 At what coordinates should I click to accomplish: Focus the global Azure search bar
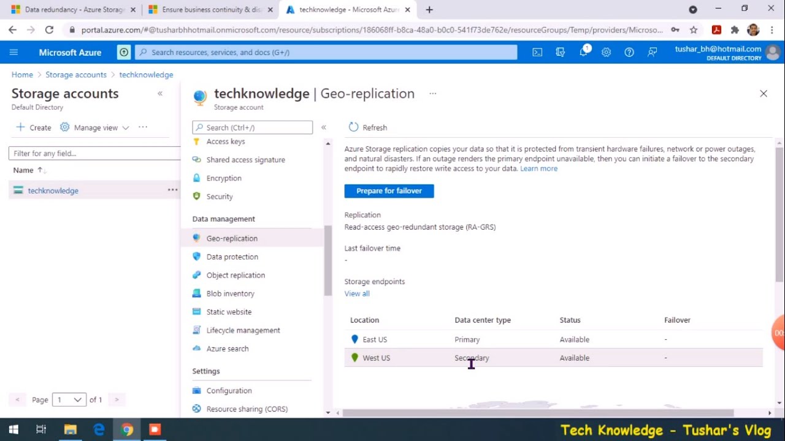(x=326, y=52)
